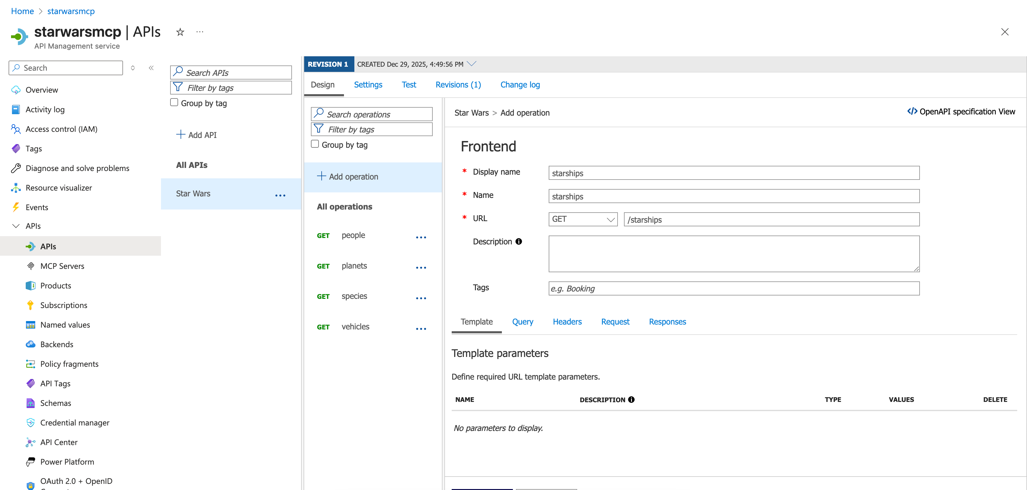Select MCP Servers under APIs

pos(62,266)
